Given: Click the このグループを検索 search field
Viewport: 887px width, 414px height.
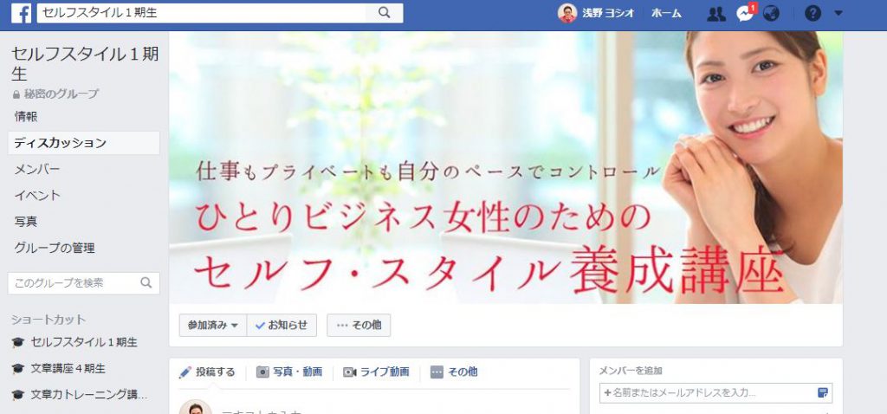Looking at the screenshot, I should pyautogui.click(x=84, y=283).
